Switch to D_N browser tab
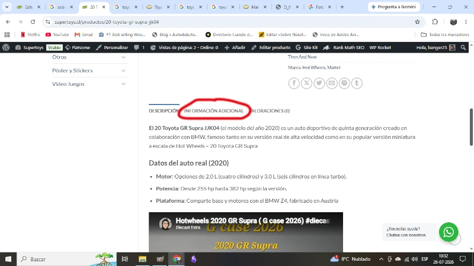Screen dimensions: 474x266 click(x=287, y=7)
